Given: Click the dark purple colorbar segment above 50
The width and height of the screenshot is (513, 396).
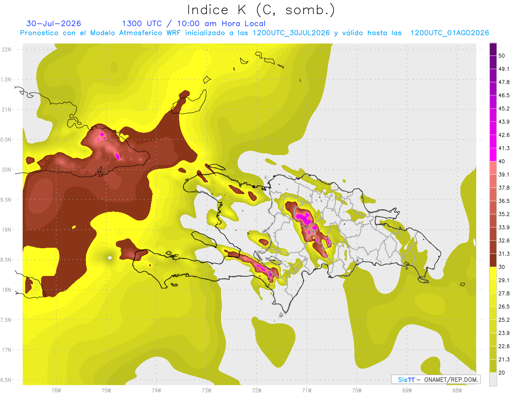Looking at the screenshot, I should click(493, 49).
